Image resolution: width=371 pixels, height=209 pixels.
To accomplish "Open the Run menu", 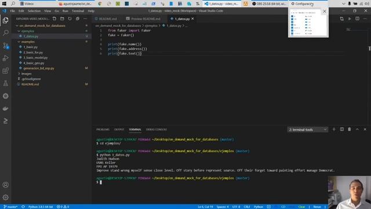I will click(x=66, y=11).
